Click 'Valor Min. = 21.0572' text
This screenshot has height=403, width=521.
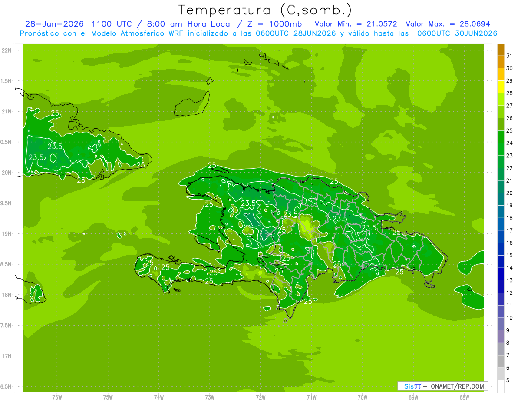[356, 24]
